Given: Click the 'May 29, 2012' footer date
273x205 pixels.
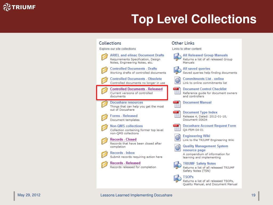Looking at the screenshot, I should pos(29,195).
